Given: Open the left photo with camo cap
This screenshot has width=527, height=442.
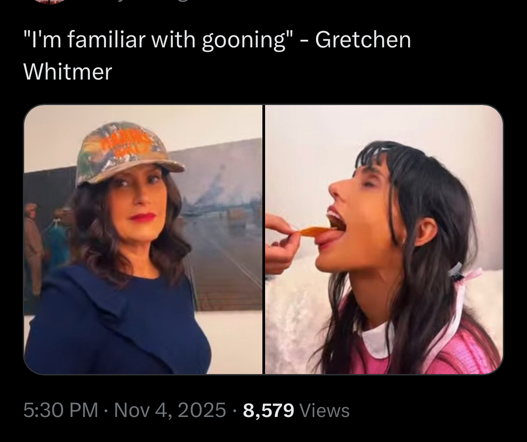Looking at the screenshot, I should point(143,239).
